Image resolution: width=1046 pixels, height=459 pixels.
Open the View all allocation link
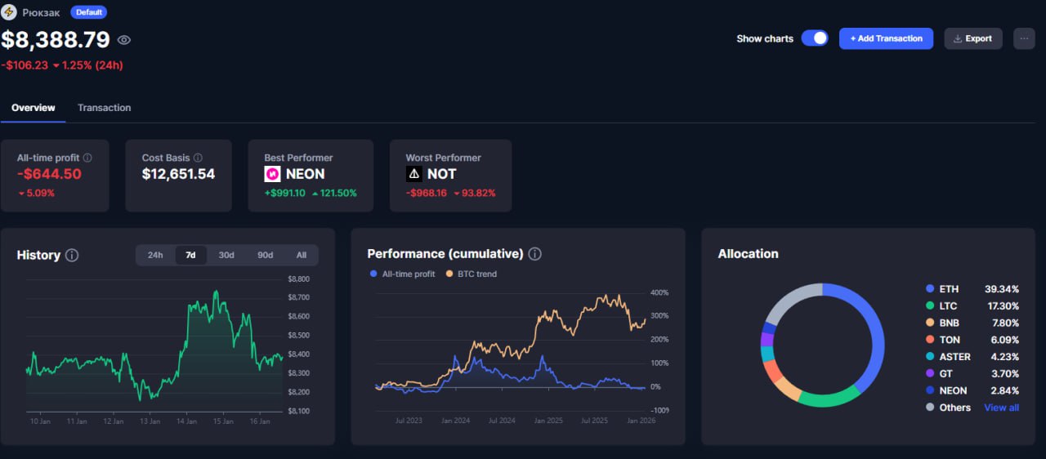pyautogui.click(x=1001, y=408)
